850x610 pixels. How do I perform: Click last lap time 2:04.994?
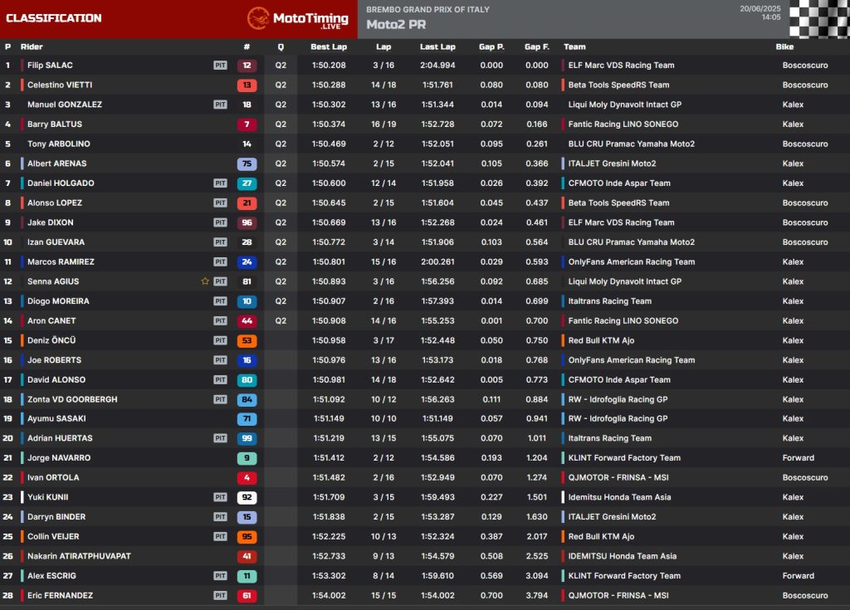pos(437,65)
